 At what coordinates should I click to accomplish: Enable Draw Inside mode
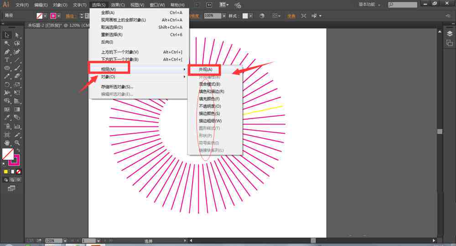19,180
